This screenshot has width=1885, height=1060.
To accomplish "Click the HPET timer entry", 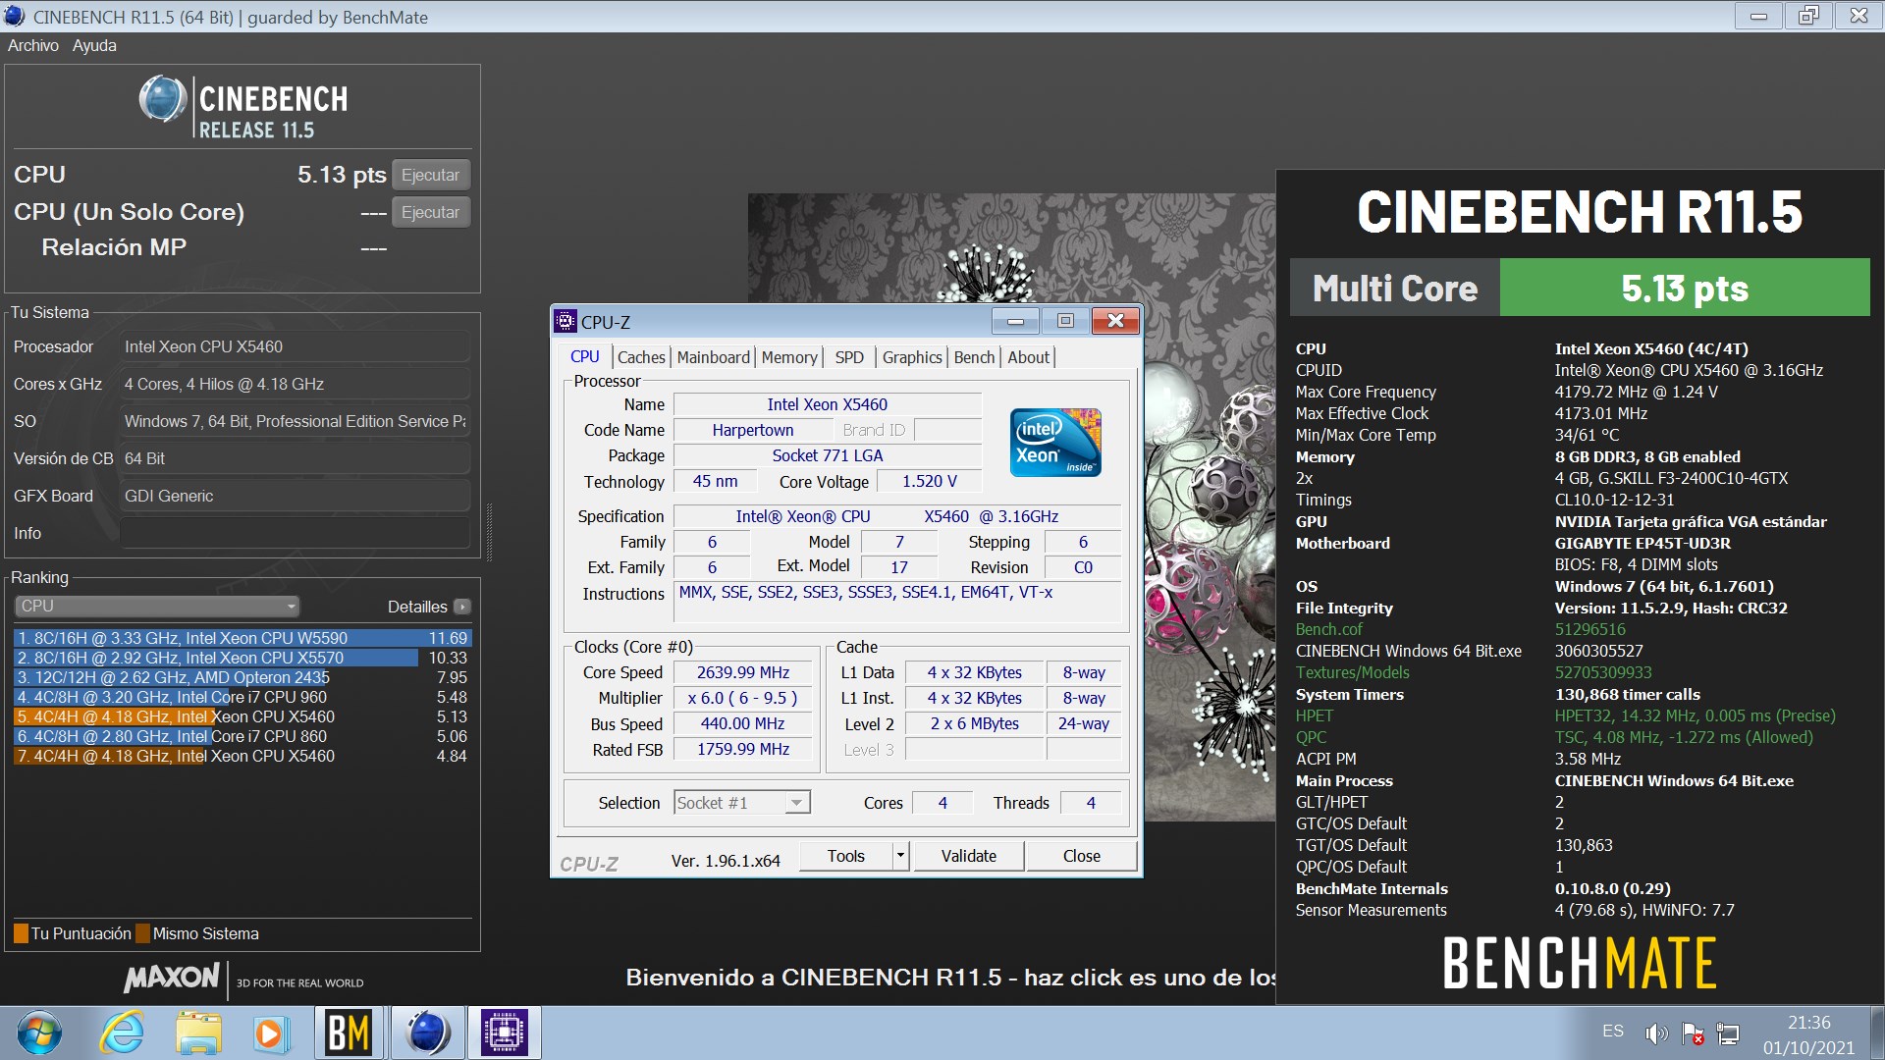I will tap(1315, 715).
